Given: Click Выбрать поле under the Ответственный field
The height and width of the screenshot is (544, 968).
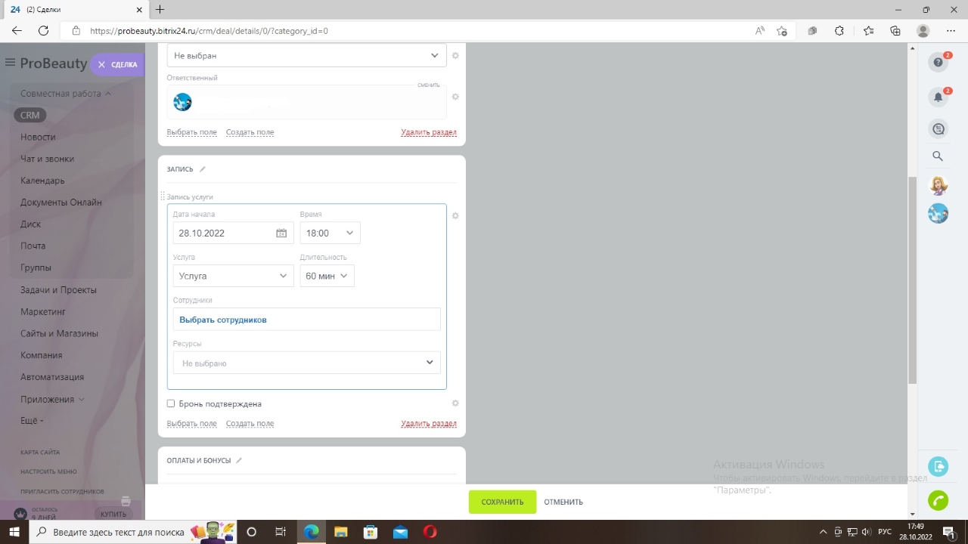Looking at the screenshot, I should pos(192,132).
